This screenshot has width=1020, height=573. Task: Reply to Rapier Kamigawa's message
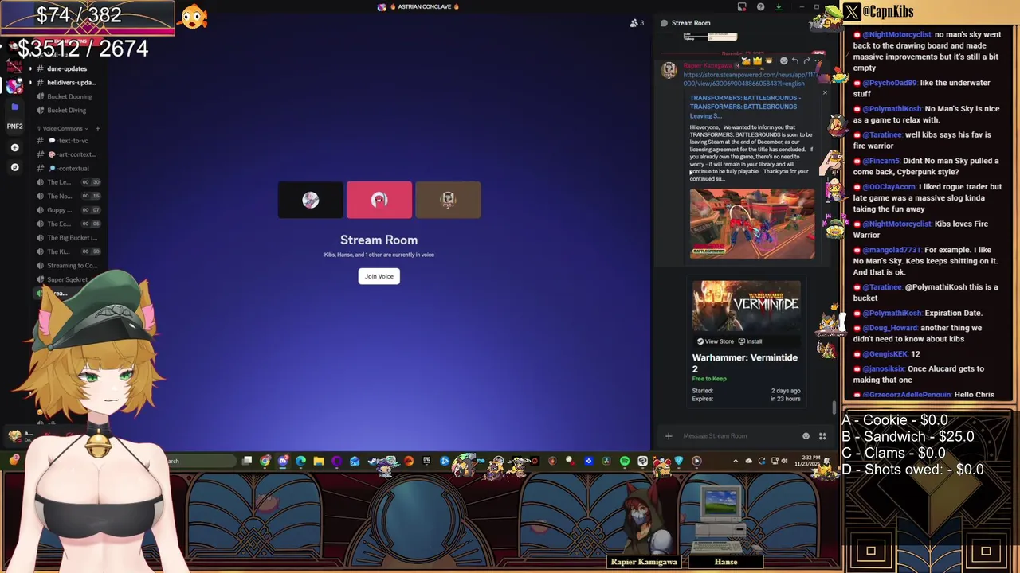click(794, 60)
